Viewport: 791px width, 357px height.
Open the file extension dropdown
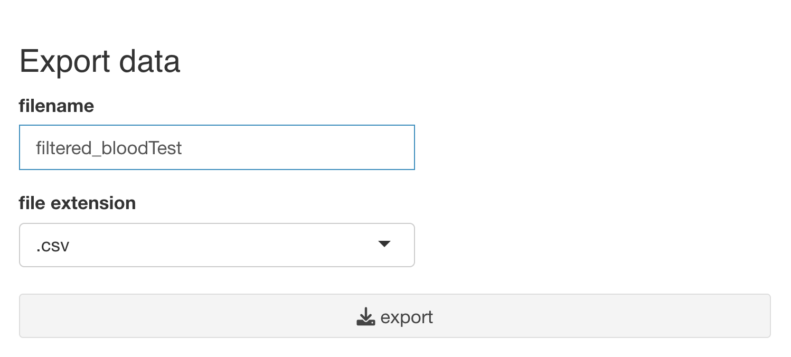217,245
